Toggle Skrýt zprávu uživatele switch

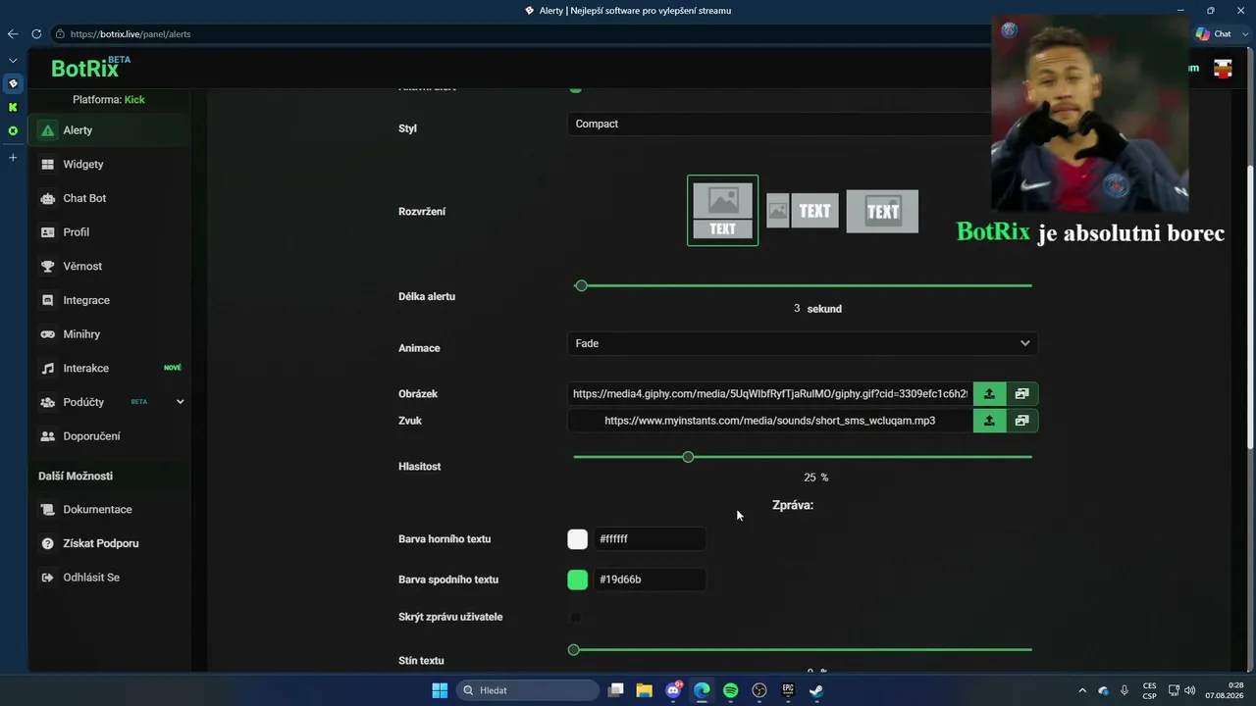(x=576, y=617)
